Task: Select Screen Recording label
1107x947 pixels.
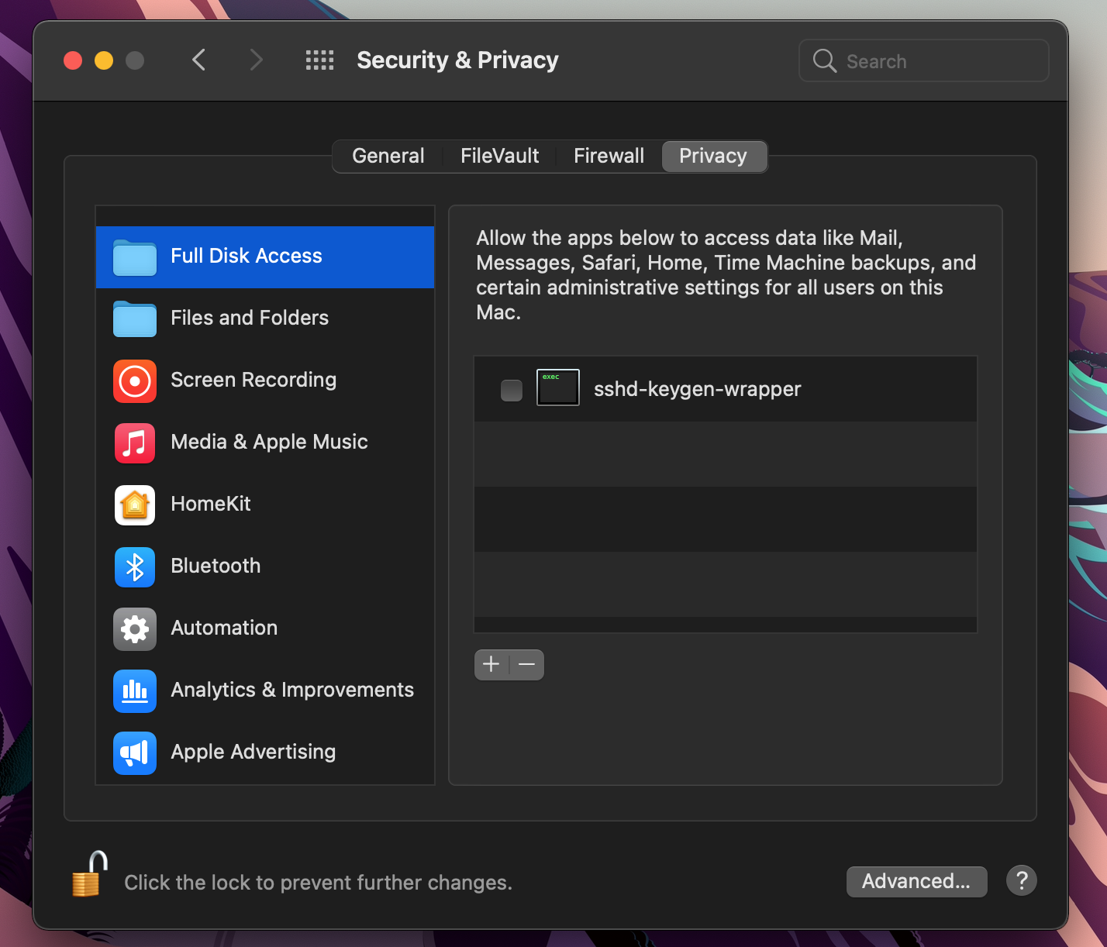Action: click(x=253, y=380)
